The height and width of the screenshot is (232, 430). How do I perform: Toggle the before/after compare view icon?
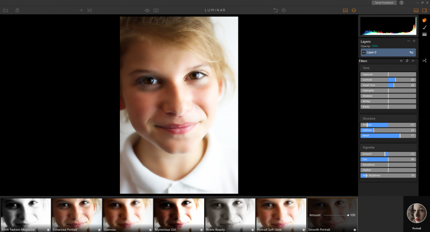point(156,10)
